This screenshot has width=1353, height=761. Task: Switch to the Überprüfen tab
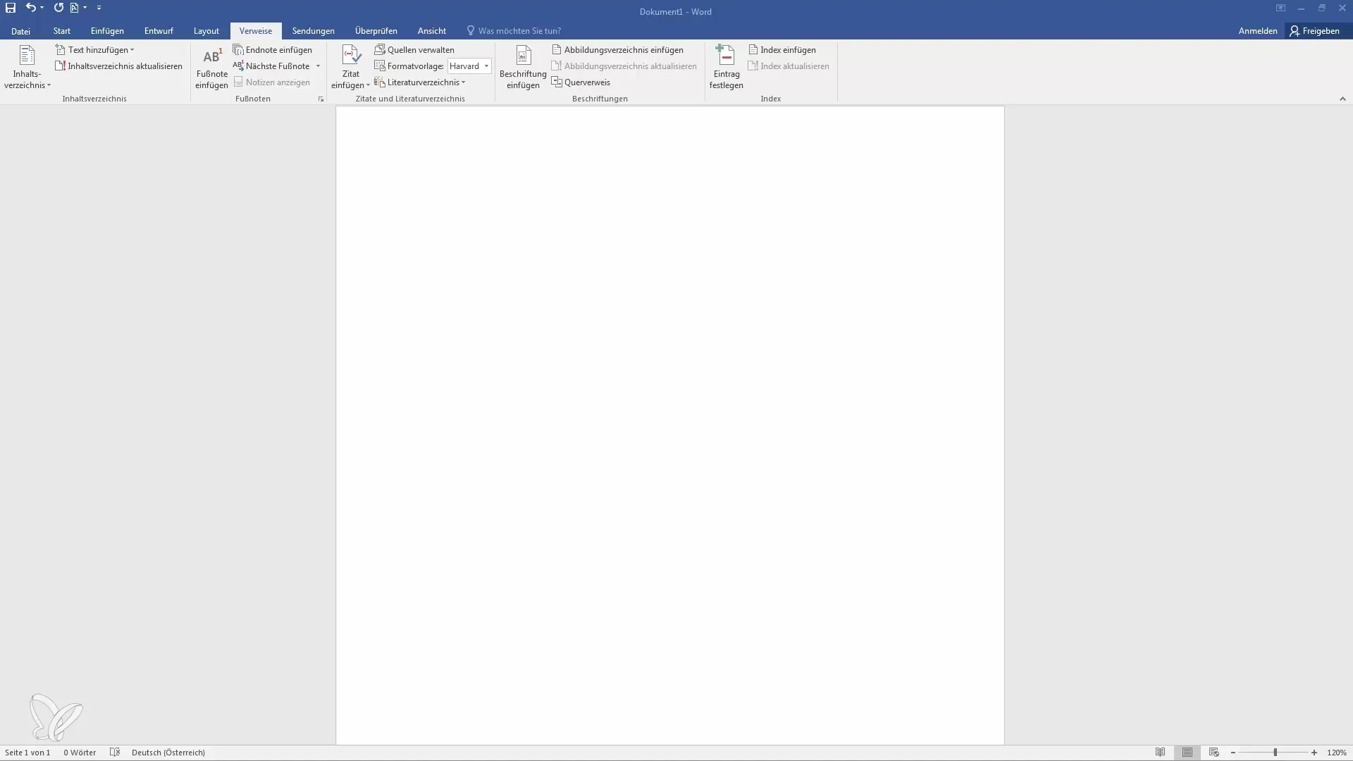[376, 31]
